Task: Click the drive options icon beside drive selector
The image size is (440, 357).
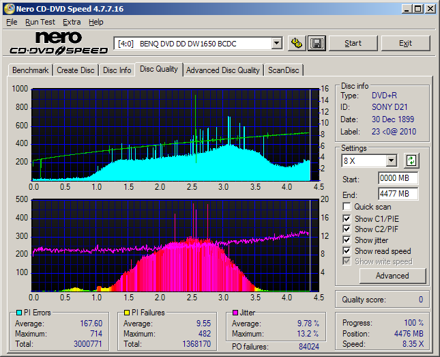Action: pyautogui.click(x=297, y=43)
